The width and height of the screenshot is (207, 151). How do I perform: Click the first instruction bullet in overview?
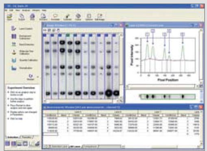tap(22, 94)
